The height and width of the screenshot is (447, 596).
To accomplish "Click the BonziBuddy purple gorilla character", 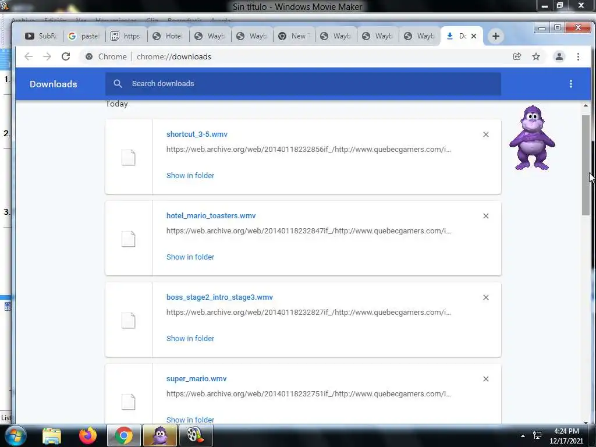I will coord(532,138).
